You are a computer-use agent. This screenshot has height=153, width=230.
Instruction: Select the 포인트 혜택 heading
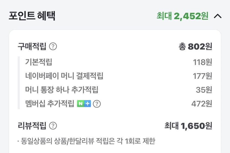click(x=32, y=16)
